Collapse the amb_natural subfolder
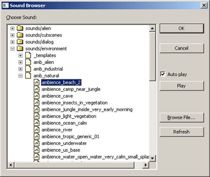 pos(20,76)
